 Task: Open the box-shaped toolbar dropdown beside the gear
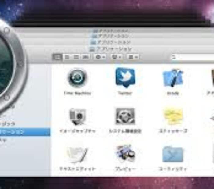116,57
